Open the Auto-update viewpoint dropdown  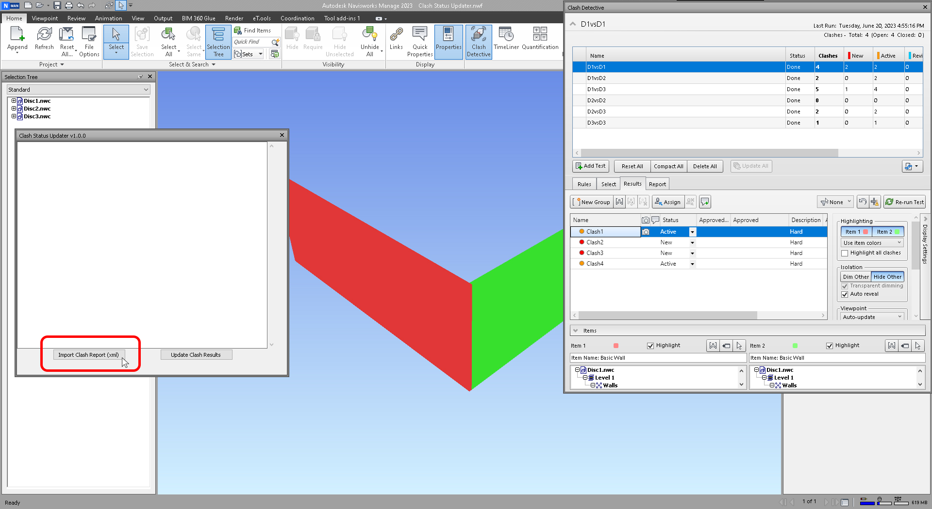click(x=872, y=317)
